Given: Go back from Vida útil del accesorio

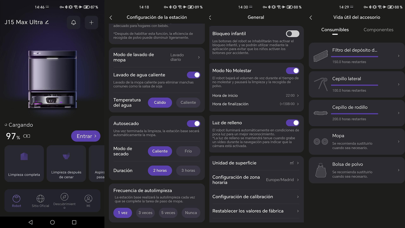Looking at the screenshot, I should pyautogui.click(x=311, y=17).
